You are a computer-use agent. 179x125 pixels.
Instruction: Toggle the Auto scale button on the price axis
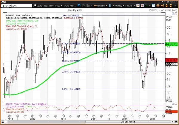(169, 101)
